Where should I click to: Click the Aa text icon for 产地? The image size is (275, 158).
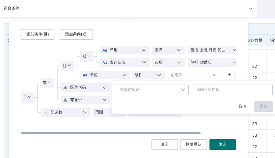(105, 50)
